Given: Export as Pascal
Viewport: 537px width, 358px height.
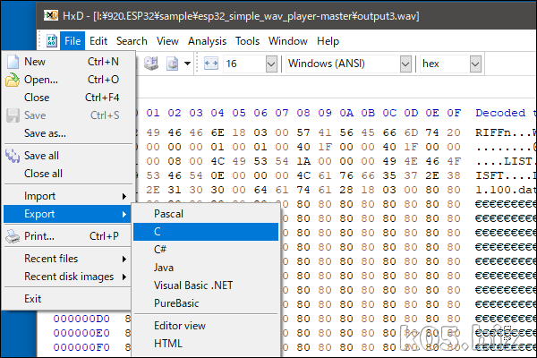Looking at the screenshot, I should tap(206, 214).
